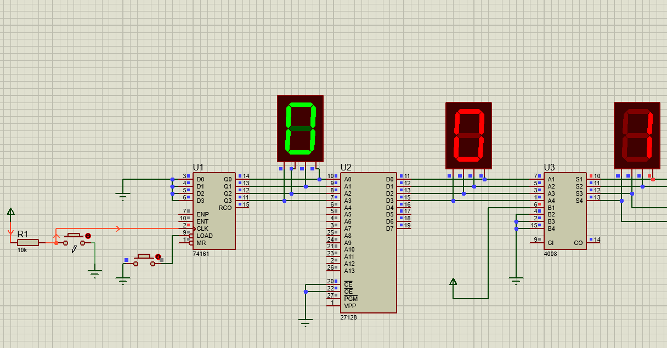Click the "U2" reference label
Screen dimensions: 667x348
click(346, 168)
